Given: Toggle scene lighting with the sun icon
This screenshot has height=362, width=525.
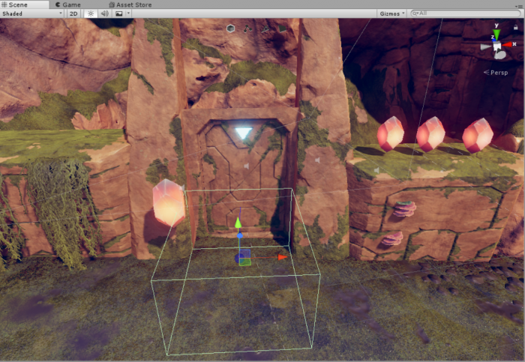Looking at the screenshot, I should [x=91, y=13].
